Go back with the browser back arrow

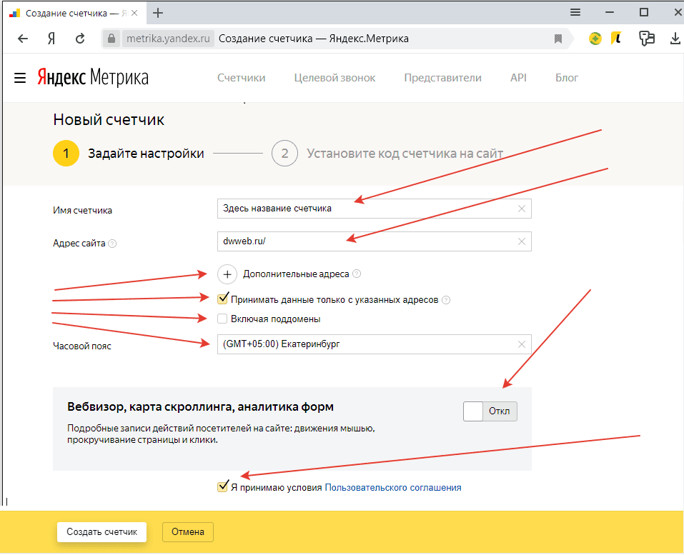click(x=23, y=39)
